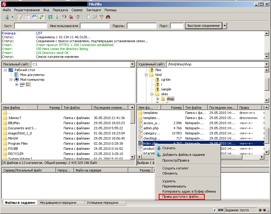Switch to the 'Неудавшиеся передачи' tab
271x214 pixels.
tap(58, 203)
